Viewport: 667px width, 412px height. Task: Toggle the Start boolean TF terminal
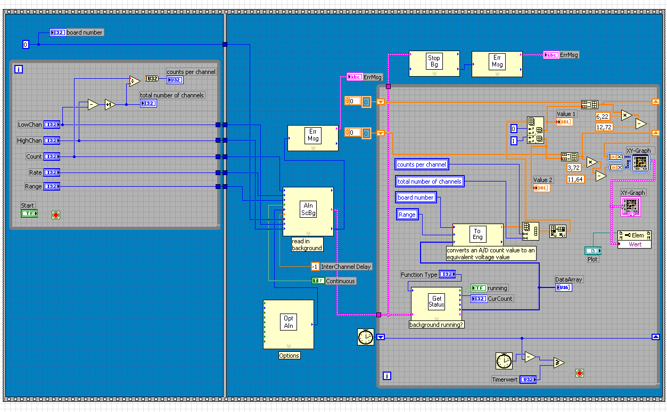29,213
